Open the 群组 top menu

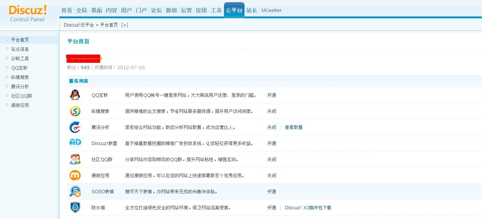(171, 10)
